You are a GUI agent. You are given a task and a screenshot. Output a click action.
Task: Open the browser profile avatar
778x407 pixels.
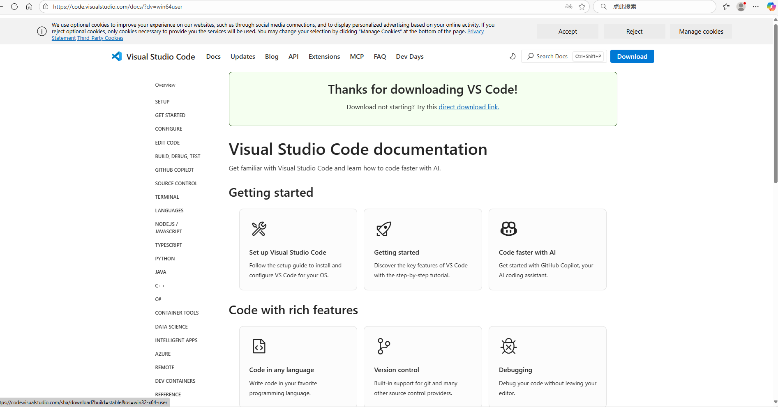741,7
